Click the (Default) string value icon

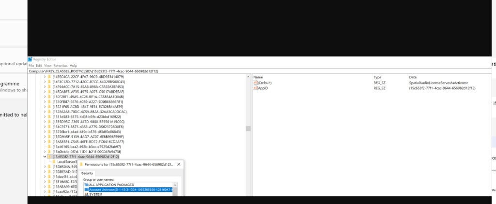(256, 83)
